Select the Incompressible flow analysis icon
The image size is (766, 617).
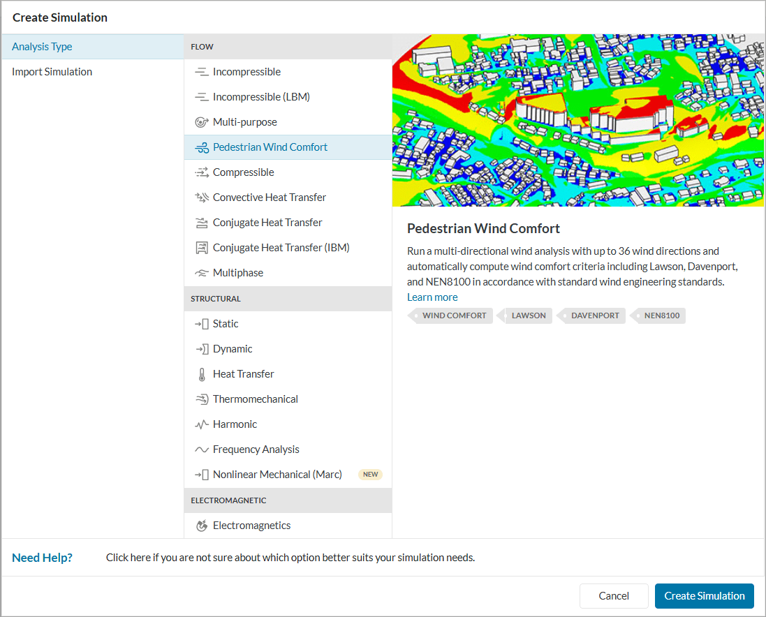click(201, 71)
